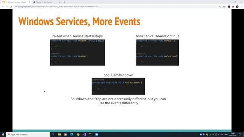244x137 pixels.
Task: Open the Windows Start menu
Action: click(x=3, y=134)
